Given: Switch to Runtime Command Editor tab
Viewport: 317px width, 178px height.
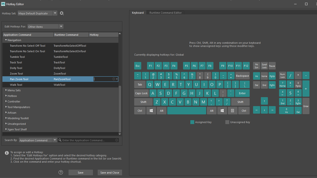Looking at the screenshot, I should click(x=165, y=13).
